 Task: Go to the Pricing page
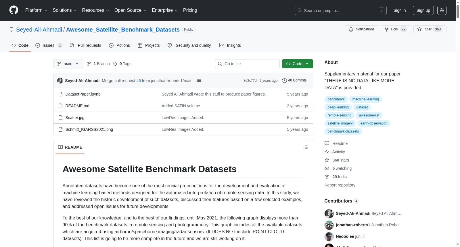(x=190, y=10)
